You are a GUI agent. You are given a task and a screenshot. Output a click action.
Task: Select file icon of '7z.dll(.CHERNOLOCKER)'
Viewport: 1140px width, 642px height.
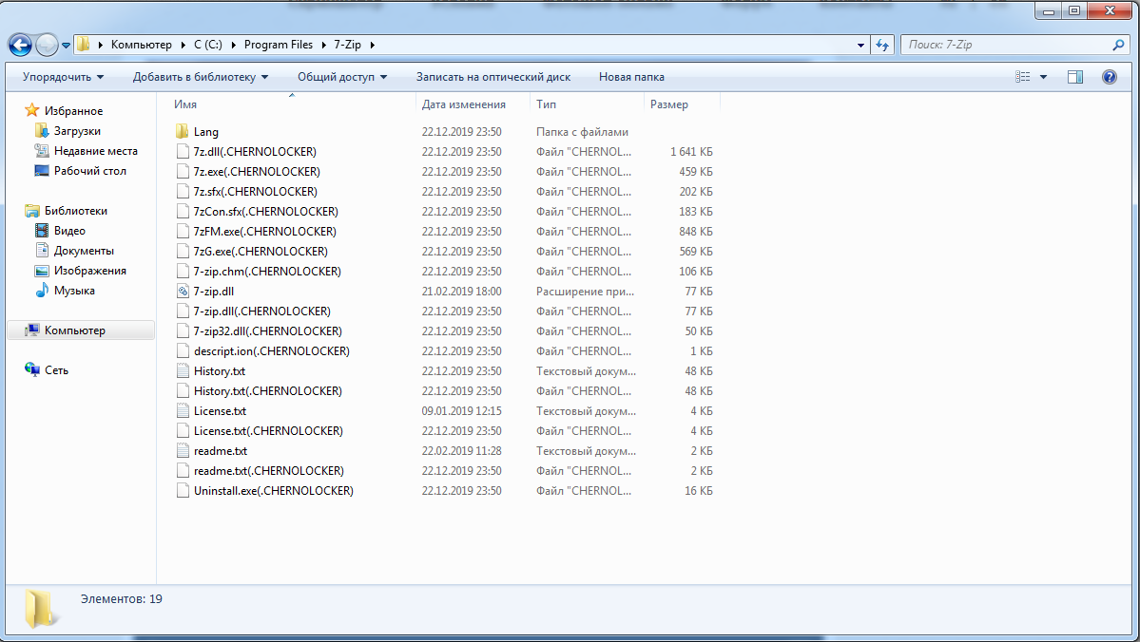[x=183, y=152]
